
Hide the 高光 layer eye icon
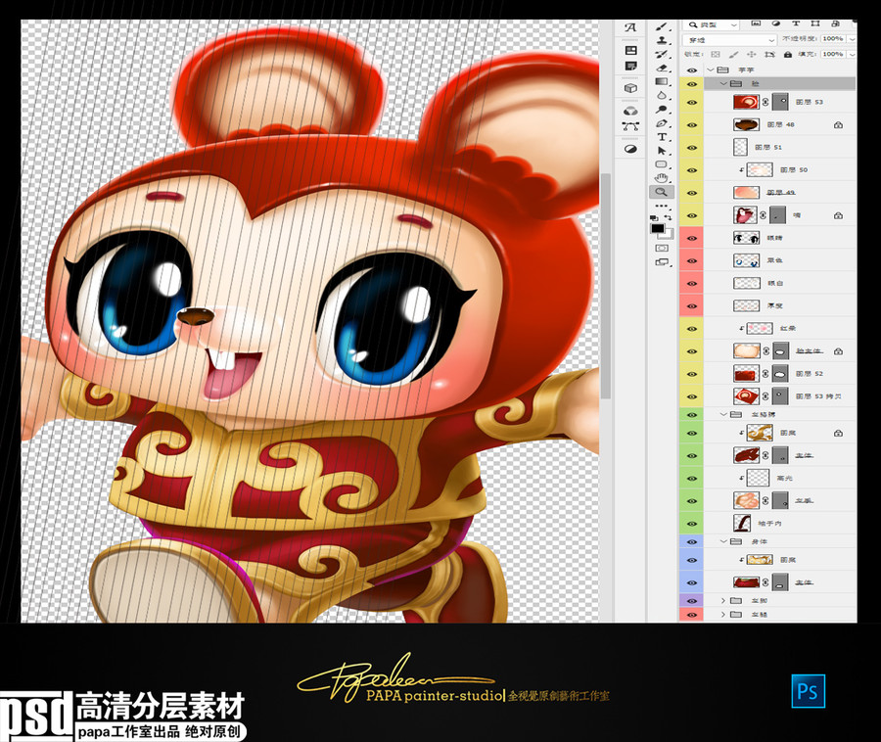click(692, 479)
